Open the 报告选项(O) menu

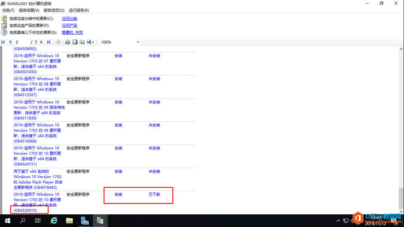[x=54, y=10]
